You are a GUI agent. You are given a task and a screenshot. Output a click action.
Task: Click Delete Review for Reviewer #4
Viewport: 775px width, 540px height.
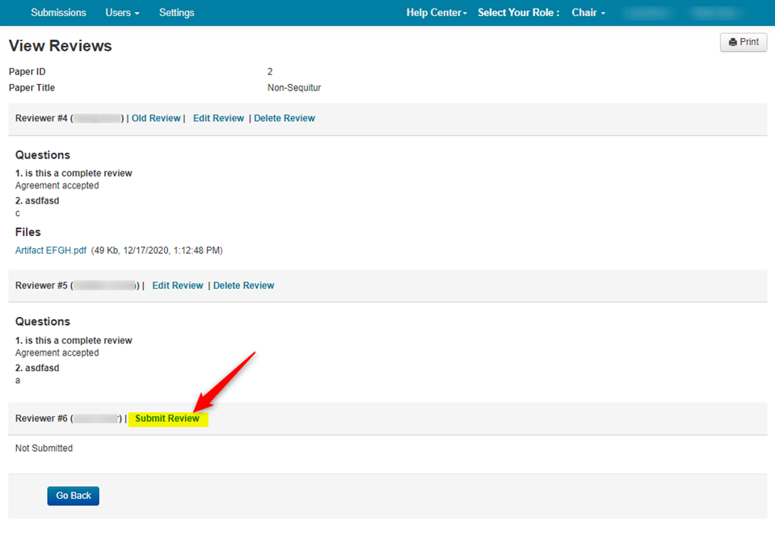[284, 118]
